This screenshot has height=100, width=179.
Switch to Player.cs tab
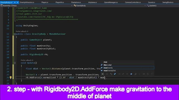45,2
